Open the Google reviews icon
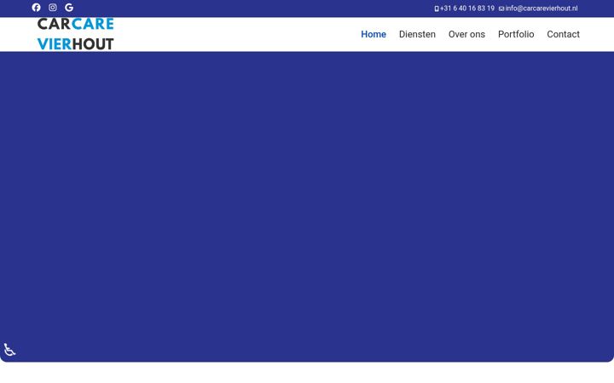This screenshot has width=614, height=383. click(69, 8)
